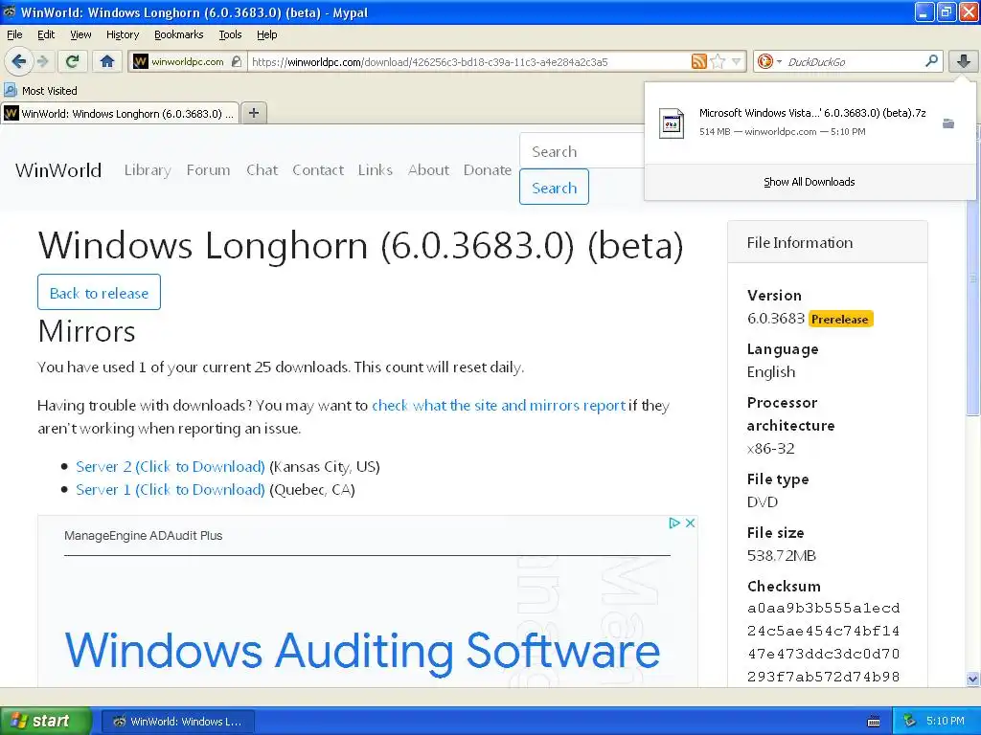This screenshot has height=735, width=981.
Task: Select the WinWorld Windows Longhorn tab
Action: (120, 113)
